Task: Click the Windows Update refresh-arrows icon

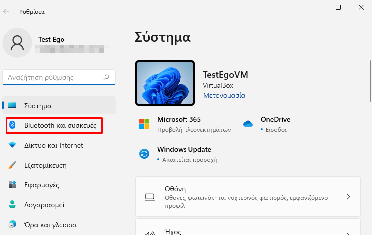Action: [x=144, y=154]
